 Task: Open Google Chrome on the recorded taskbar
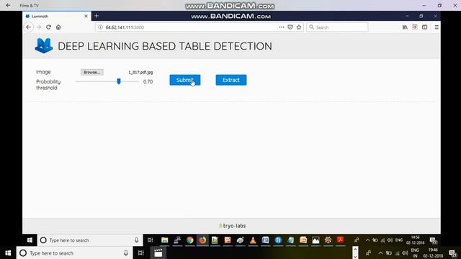[190, 240]
